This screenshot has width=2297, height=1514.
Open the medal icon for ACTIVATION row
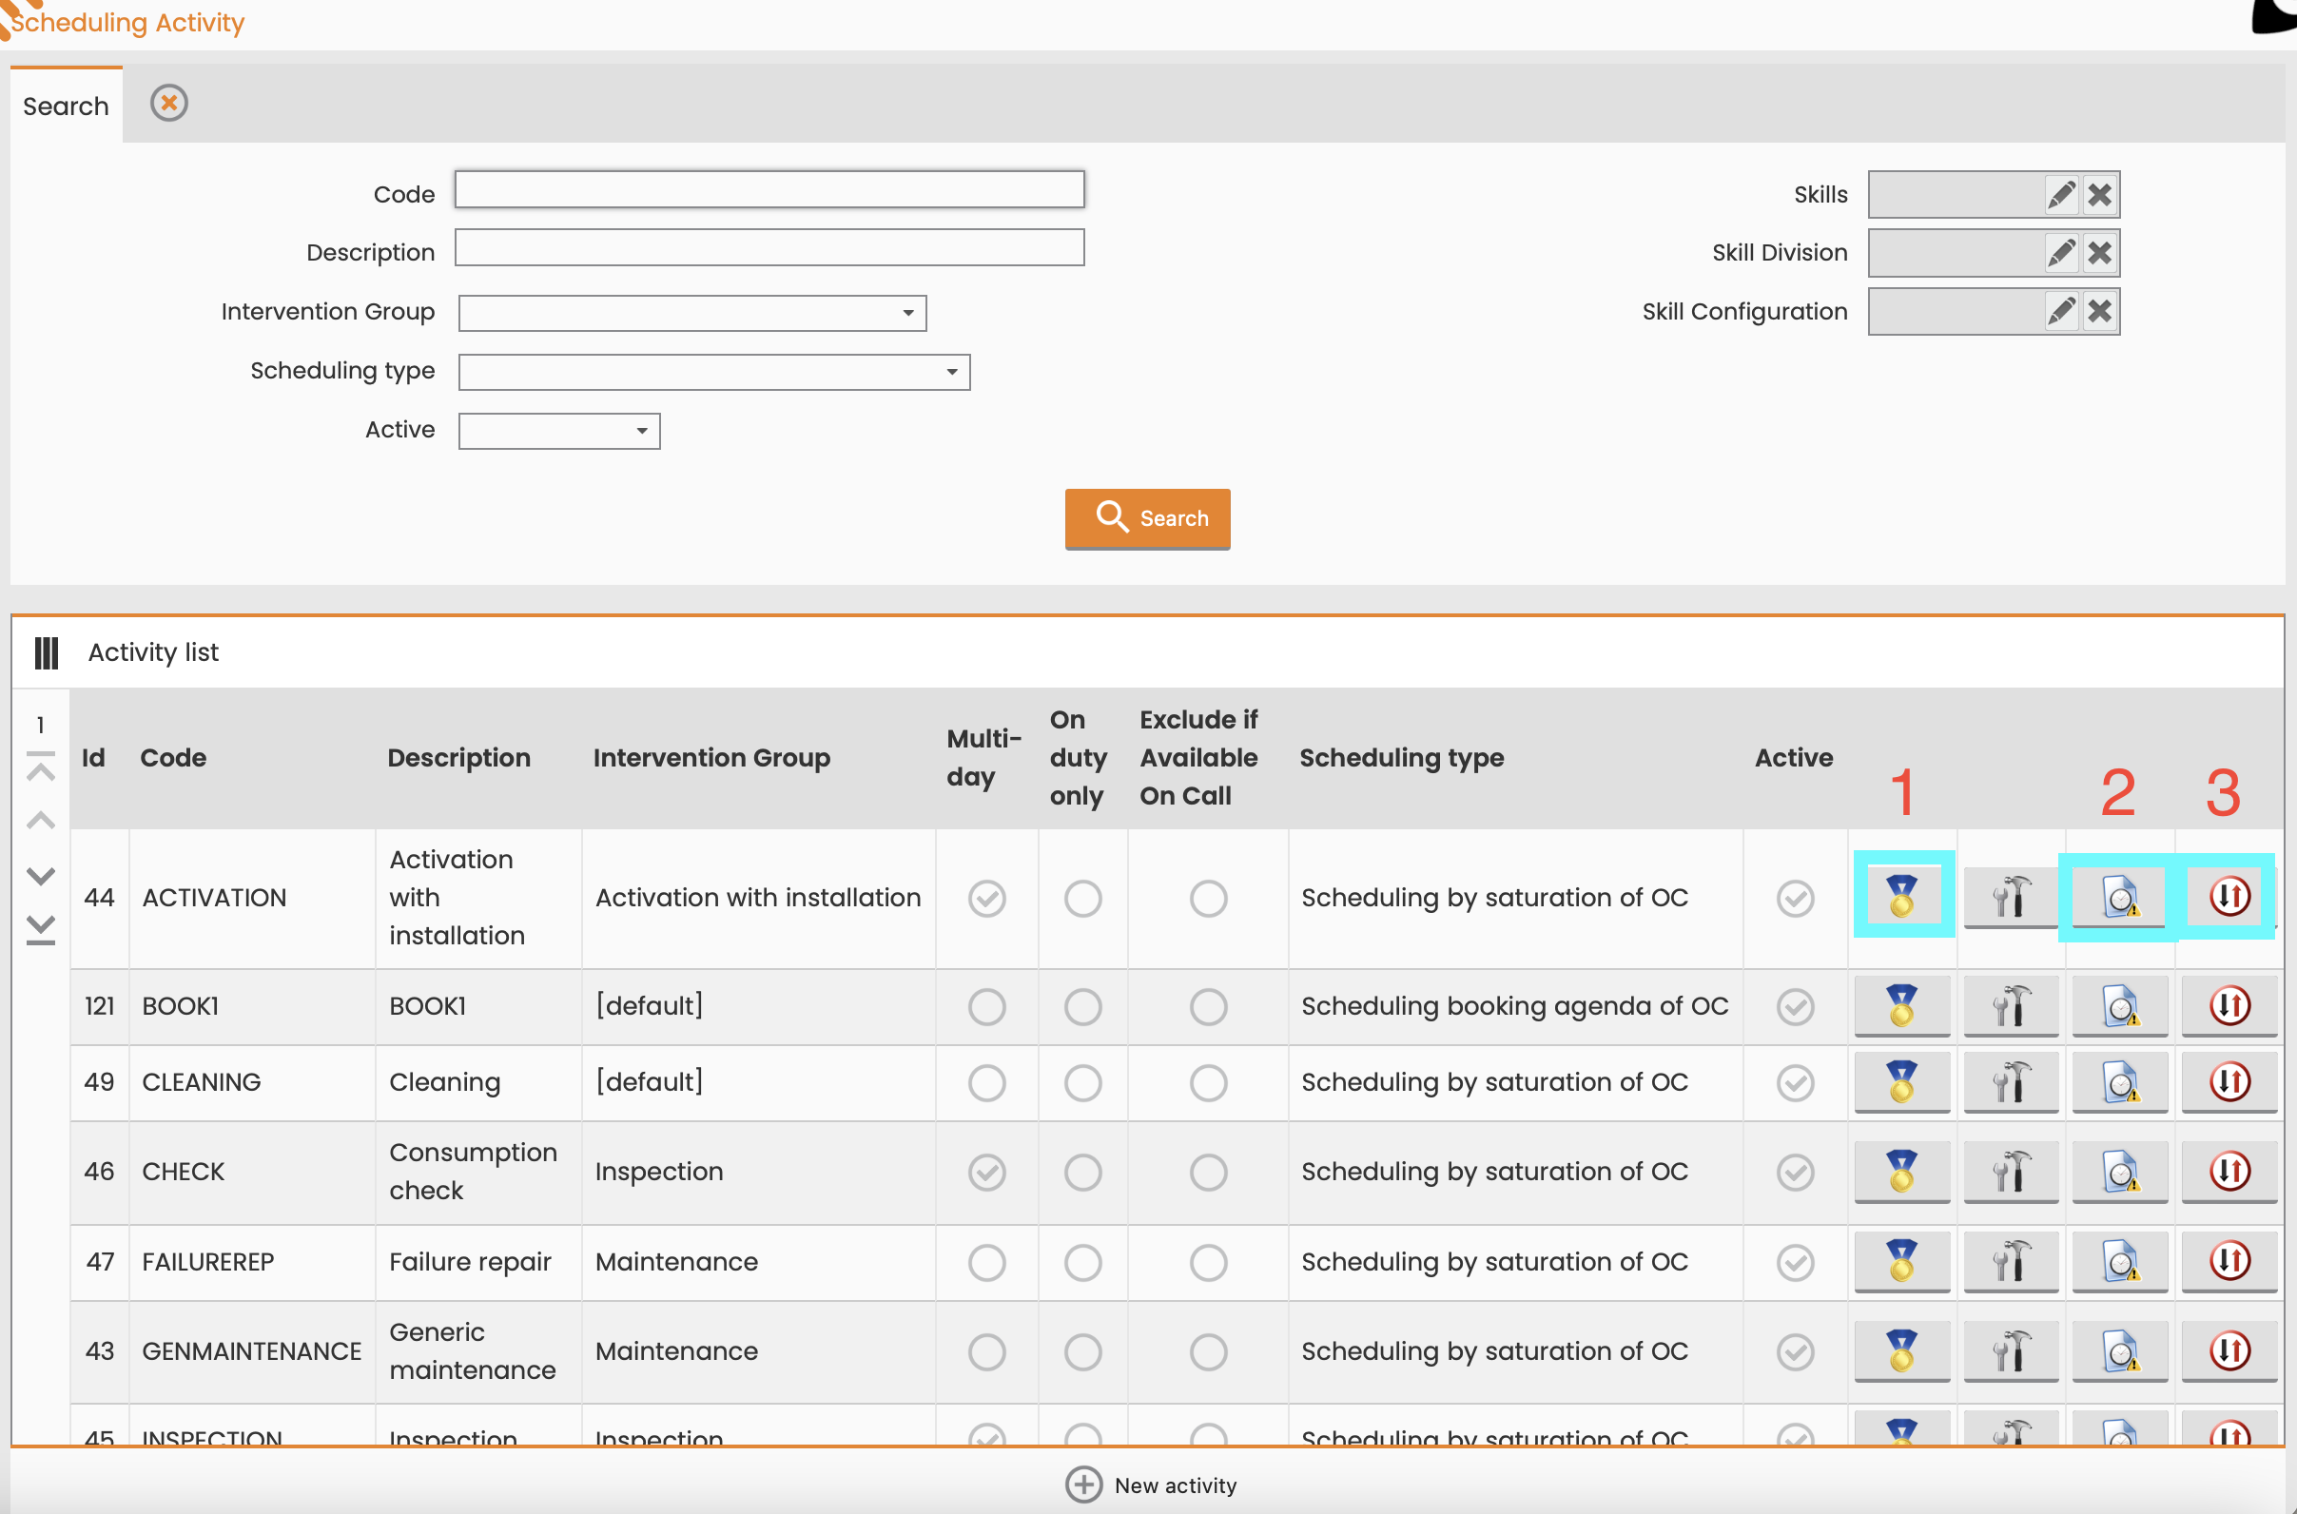pyautogui.click(x=1902, y=897)
